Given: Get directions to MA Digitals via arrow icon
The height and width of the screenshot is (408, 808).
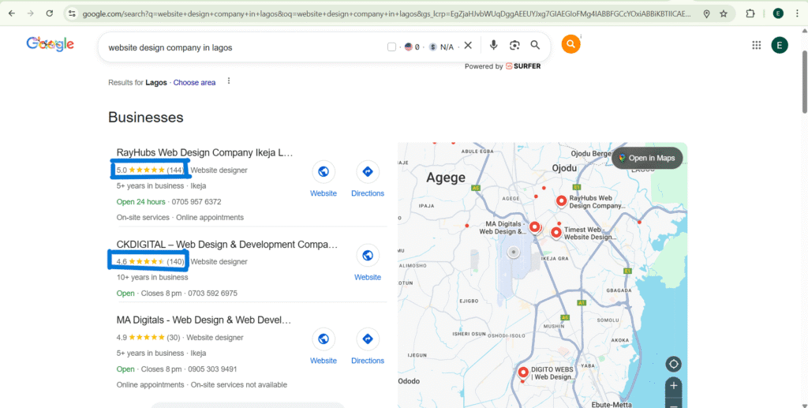Looking at the screenshot, I should click(x=368, y=339).
